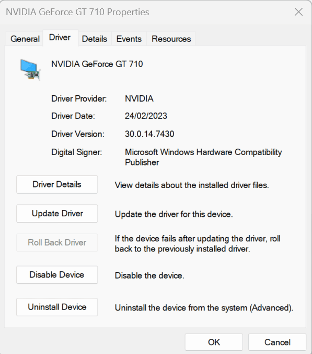Click the NVIDIA GeForce GT 710 device name
This screenshot has width=312, height=354.
[x=97, y=64]
